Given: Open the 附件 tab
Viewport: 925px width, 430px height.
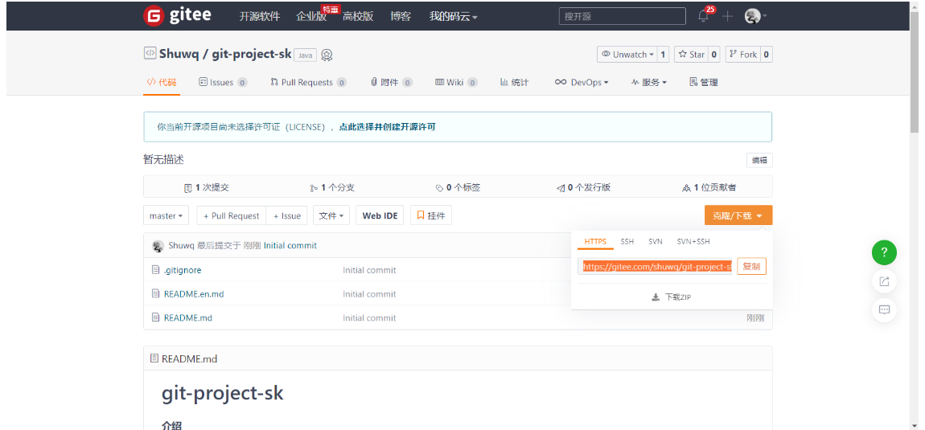Looking at the screenshot, I should tap(391, 83).
